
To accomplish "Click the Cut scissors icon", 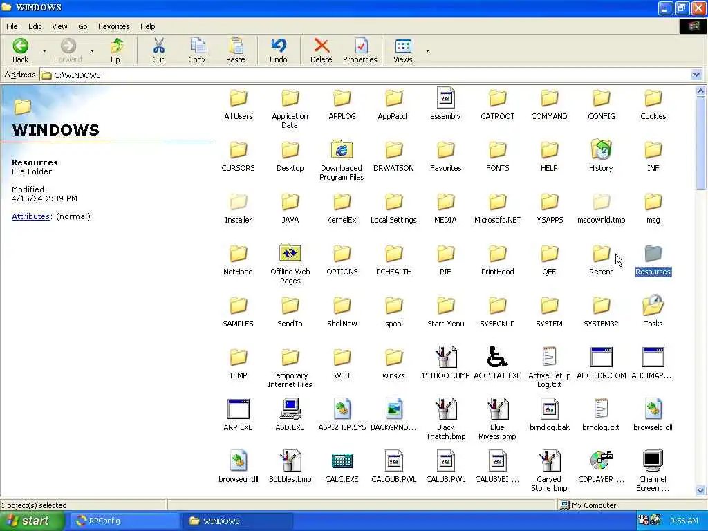I will tap(158, 46).
